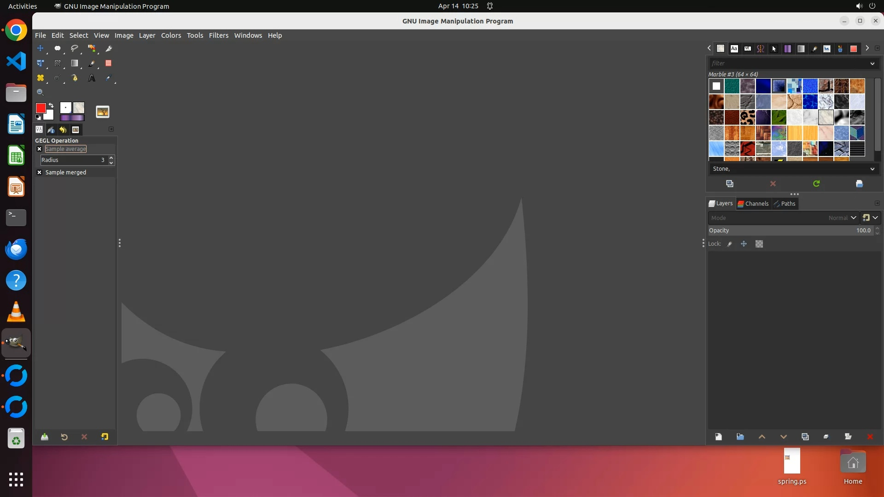The image size is (884, 497).
Task: Click the Paths tab label
Action: point(788,204)
